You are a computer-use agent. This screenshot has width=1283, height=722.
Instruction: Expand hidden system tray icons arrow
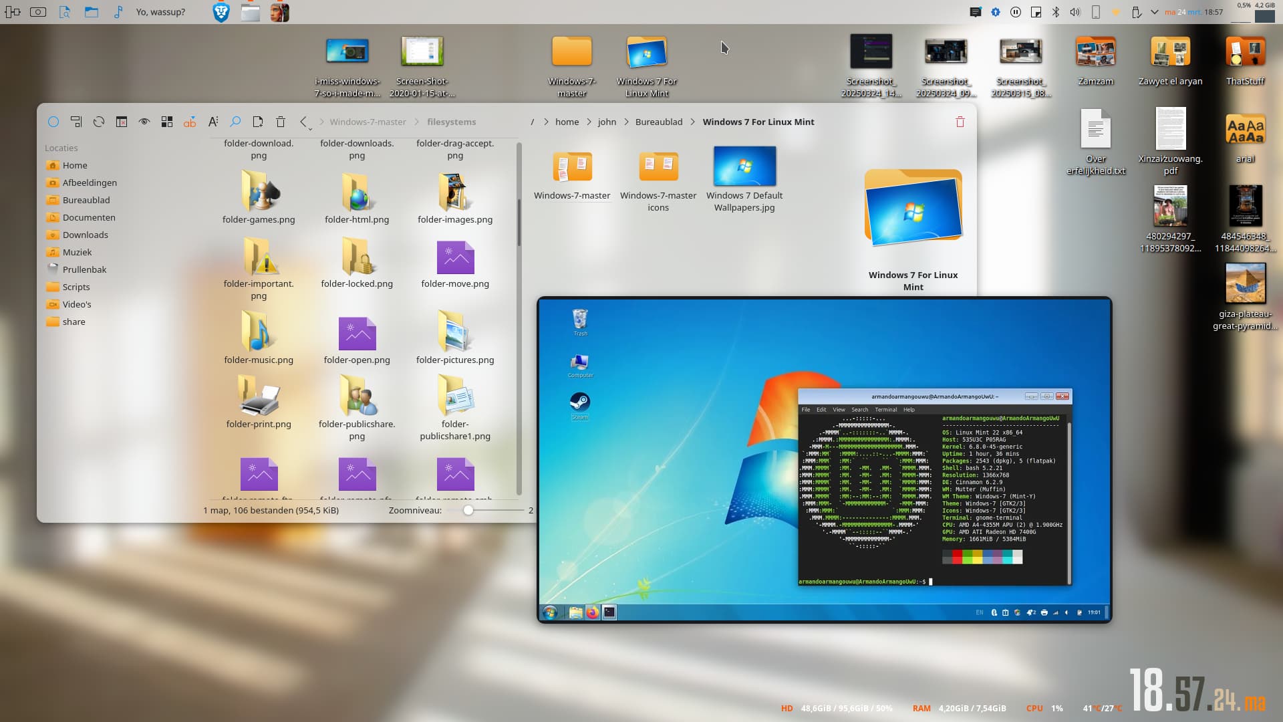click(1155, 12)
